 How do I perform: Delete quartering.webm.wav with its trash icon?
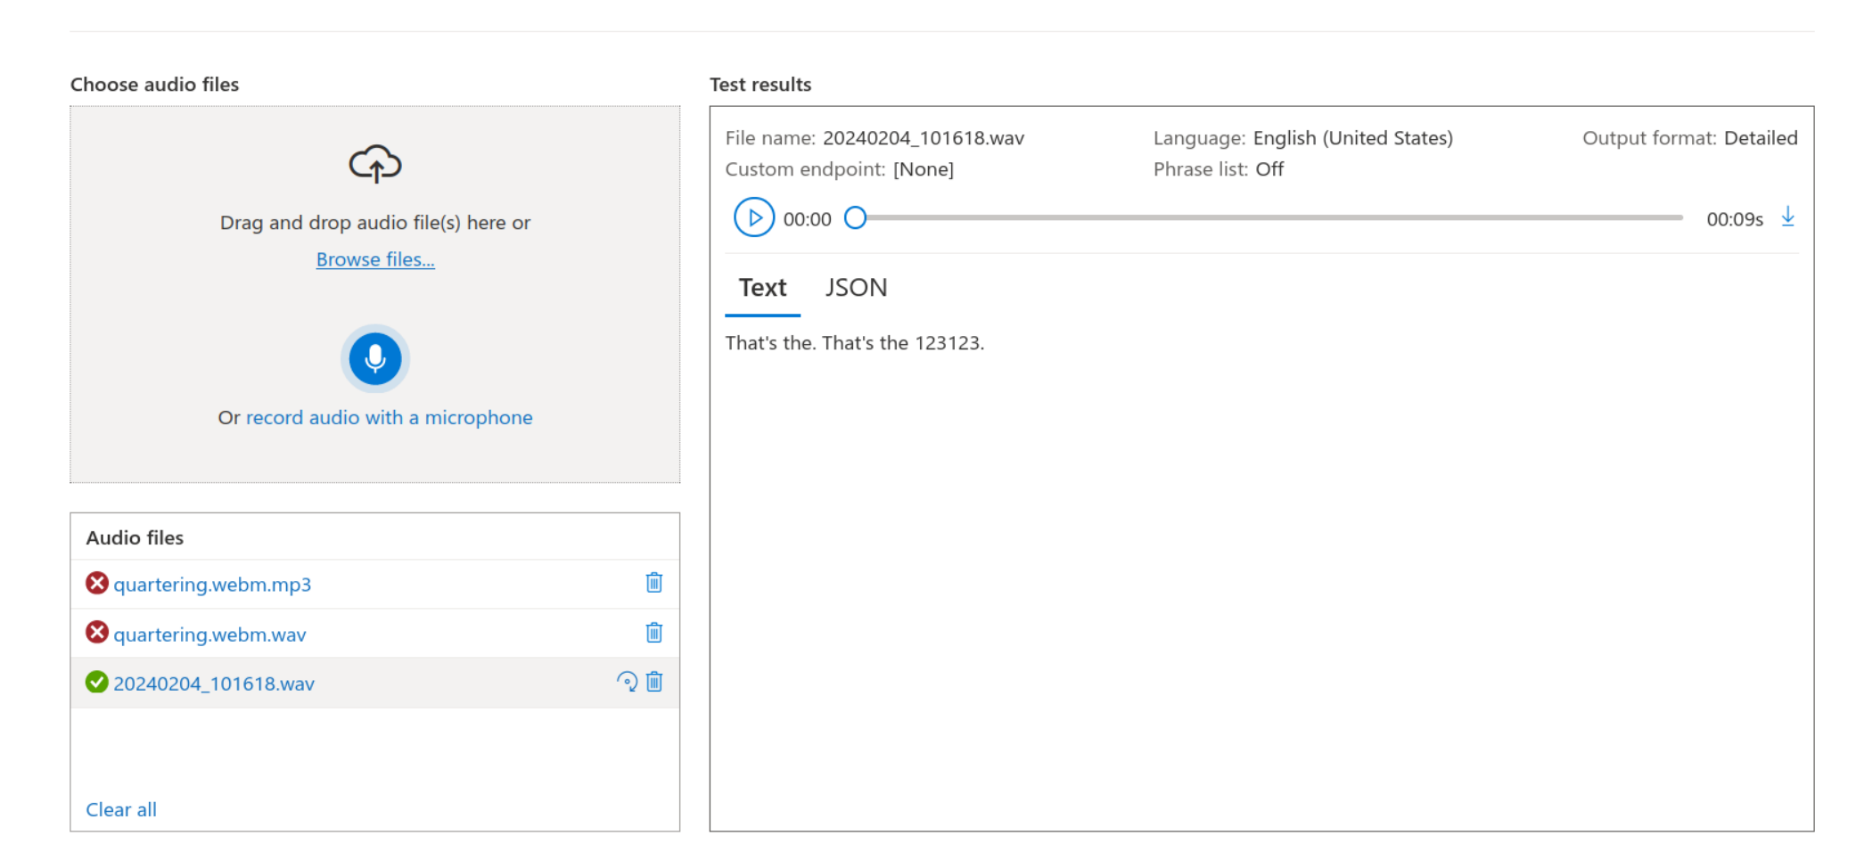coord(654,633)
